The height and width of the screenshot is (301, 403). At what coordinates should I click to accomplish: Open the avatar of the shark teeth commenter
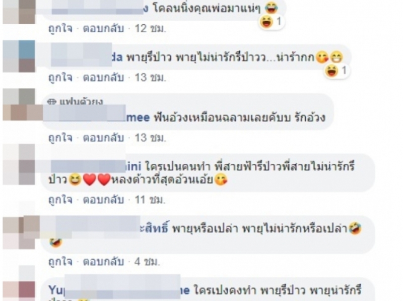pyautogui.click(x=19, y=104)
